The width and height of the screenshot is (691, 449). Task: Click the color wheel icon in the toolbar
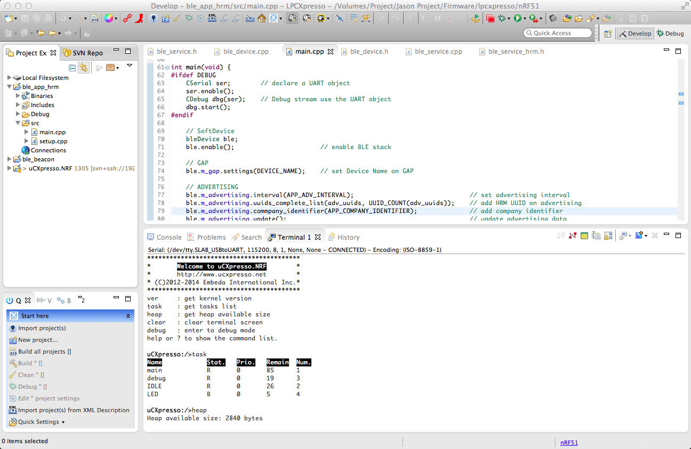tap(109, 18)
